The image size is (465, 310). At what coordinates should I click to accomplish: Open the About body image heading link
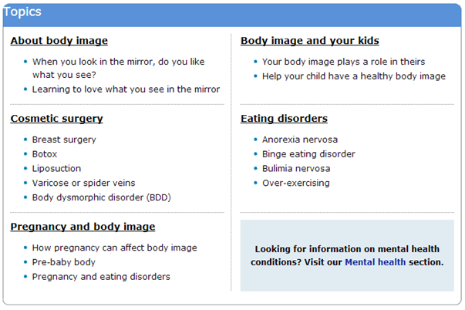59,41
